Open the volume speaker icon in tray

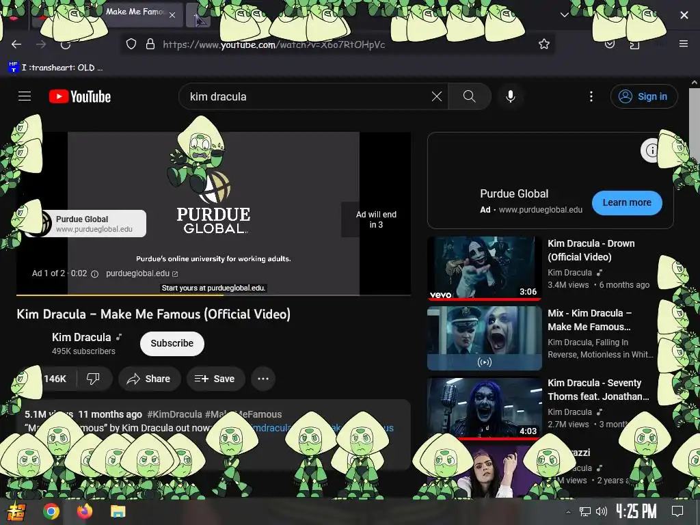[x=602, y=511]
